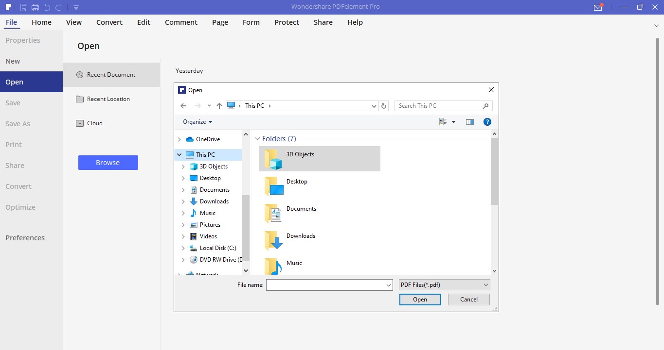This screenshot has width=664, height=350.
Task: Click the Redo arrow in title bar
Action: coord(58,7)
